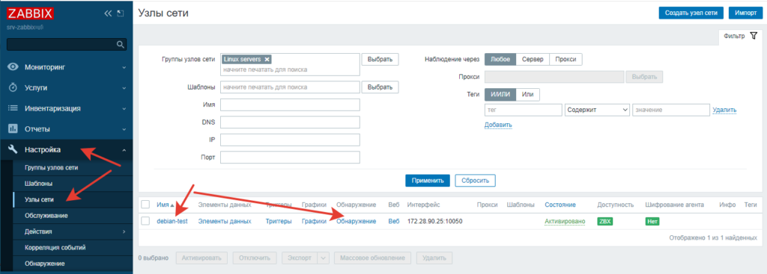Click Выбрать for host groups
This screenshot has width=767, height=274.
[380, 59]
